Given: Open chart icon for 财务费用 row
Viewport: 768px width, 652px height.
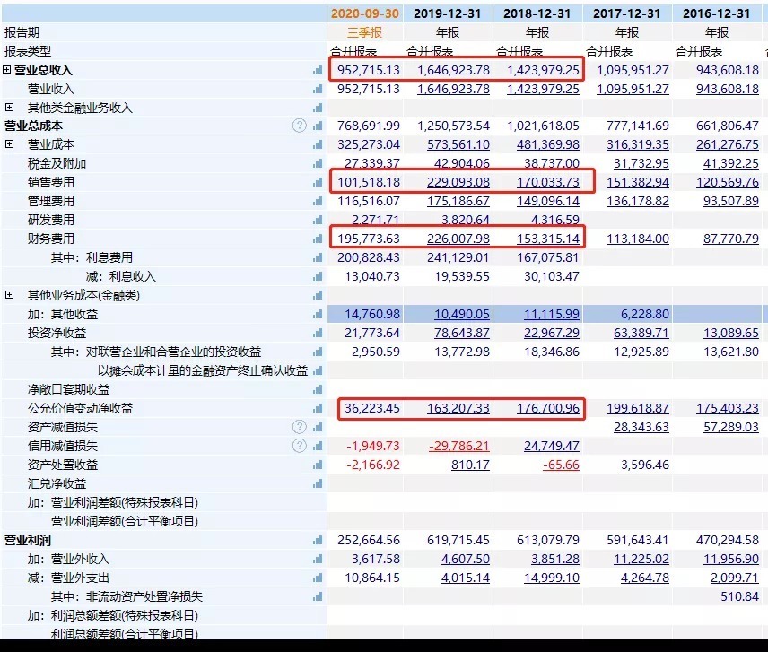Looking at the screenshot, I should [x=318, y=239].
